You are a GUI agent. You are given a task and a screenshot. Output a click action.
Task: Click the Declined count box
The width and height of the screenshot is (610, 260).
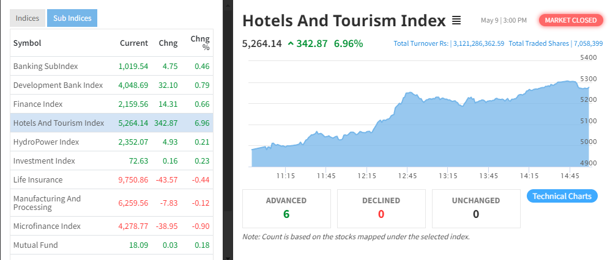[381, 208]
